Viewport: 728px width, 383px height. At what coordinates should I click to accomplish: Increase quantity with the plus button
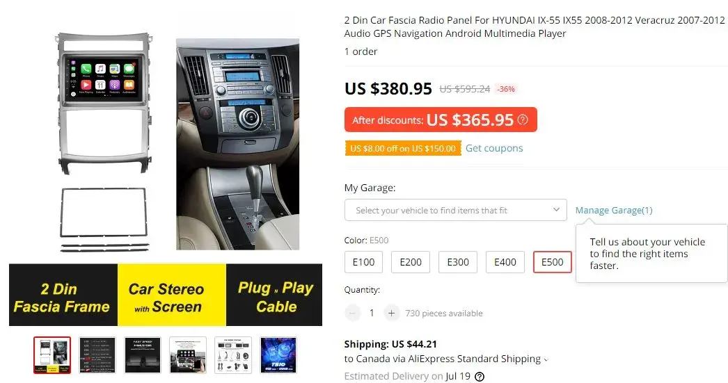point(391,313)
